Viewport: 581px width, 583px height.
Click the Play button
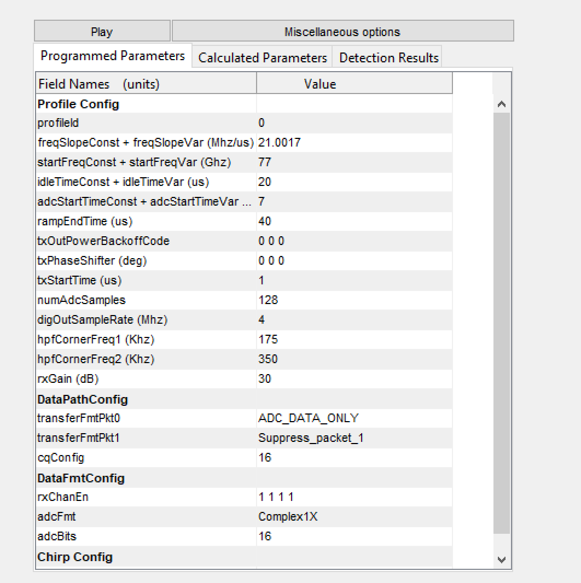point(102,32)
